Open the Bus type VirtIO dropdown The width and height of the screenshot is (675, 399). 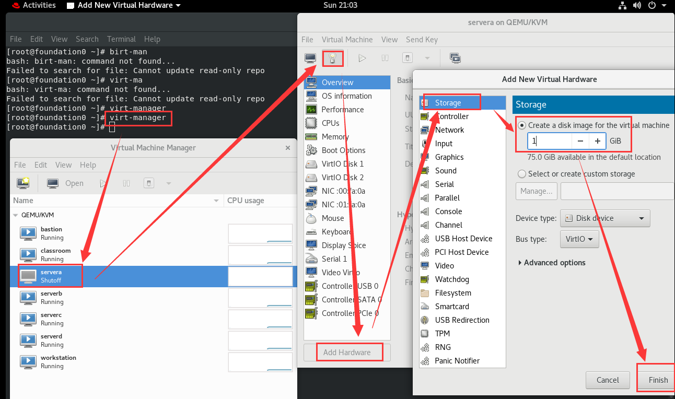579,239
